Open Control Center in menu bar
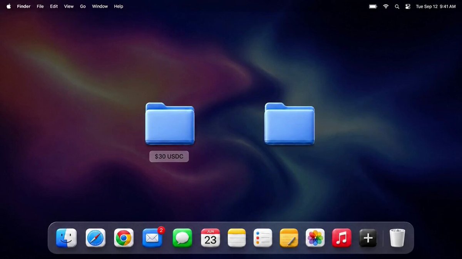This screenshot has width=462, height=259. tap(408, 7)
